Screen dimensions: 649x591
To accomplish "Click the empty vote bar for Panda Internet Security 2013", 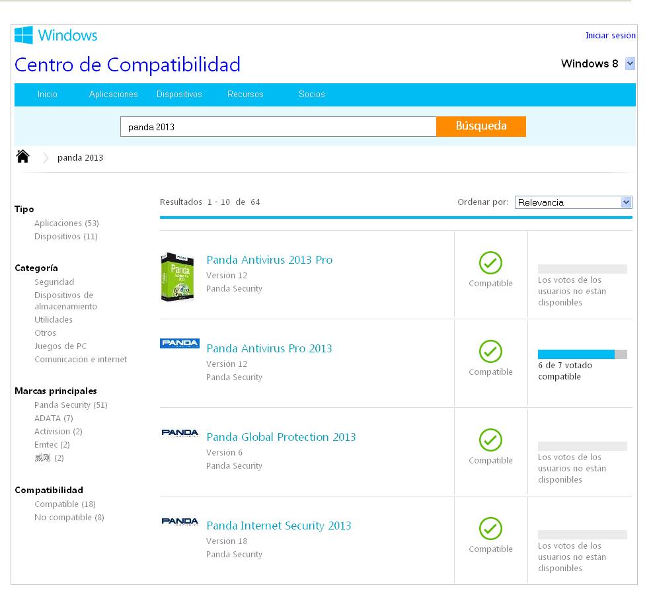I will point(582,535).
